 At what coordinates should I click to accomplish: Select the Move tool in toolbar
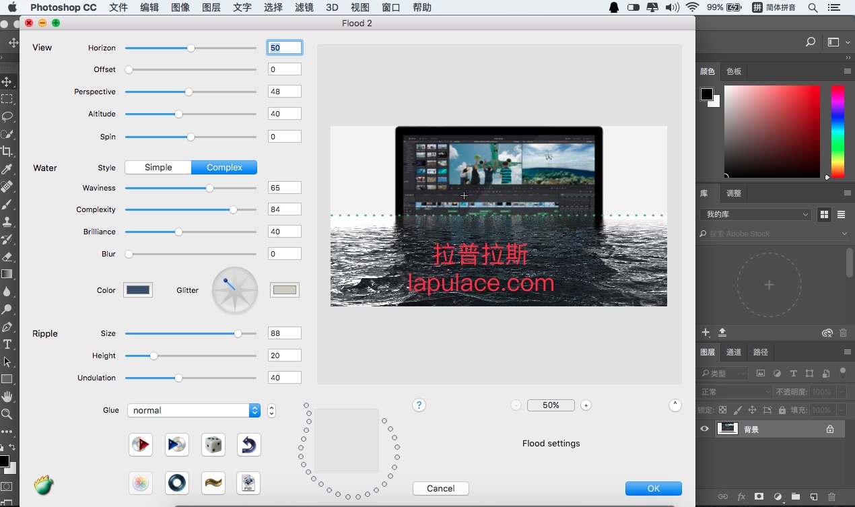click(x=7, y=81)
